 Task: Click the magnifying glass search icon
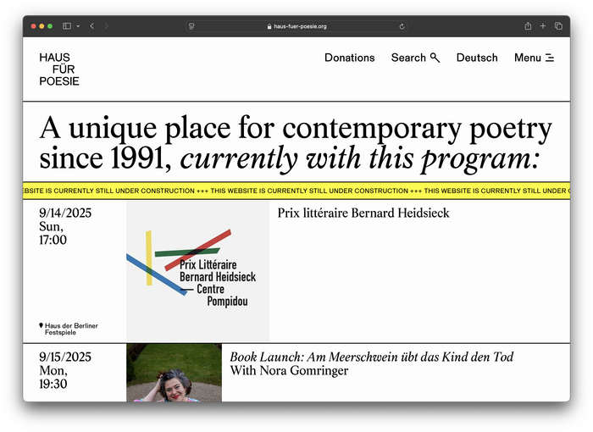pos(435,58)
